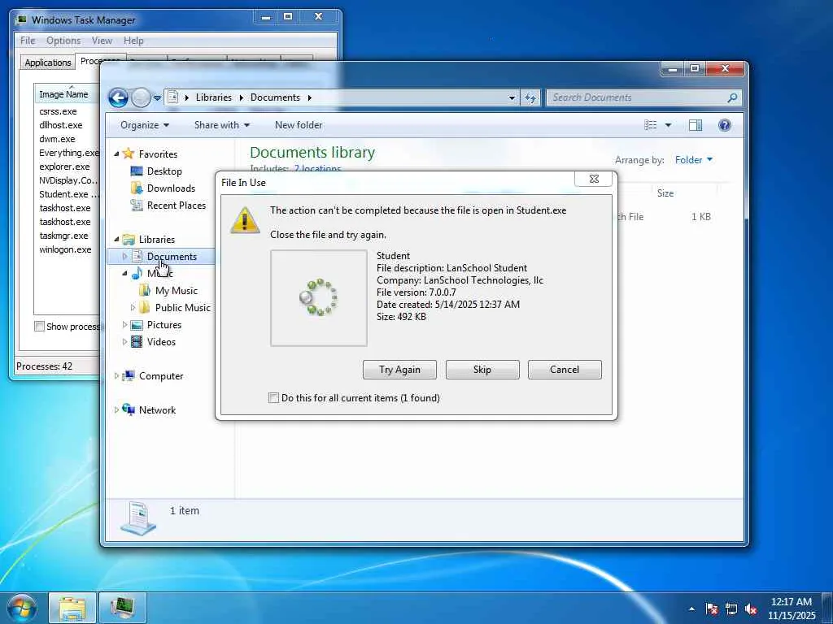
Task: Open the Organize menu
Action: 145,125
